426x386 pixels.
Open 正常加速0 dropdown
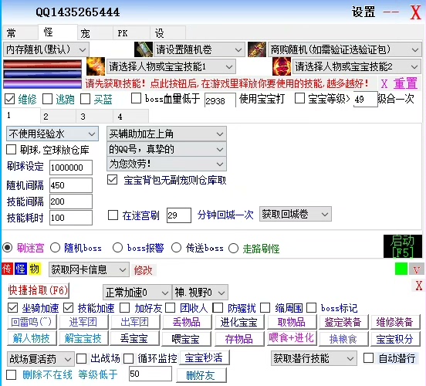point(137,293)
